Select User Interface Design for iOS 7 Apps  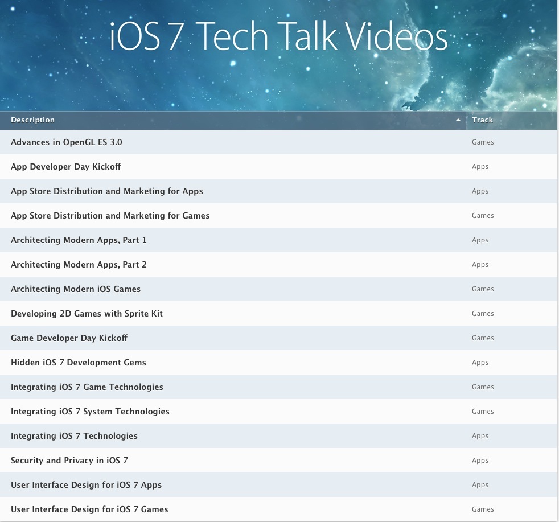[87, 485]
